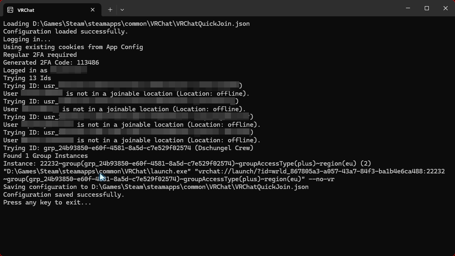Minimize the terminal window
The height and width of the screenshot is (256, 455).
(408, 8)
